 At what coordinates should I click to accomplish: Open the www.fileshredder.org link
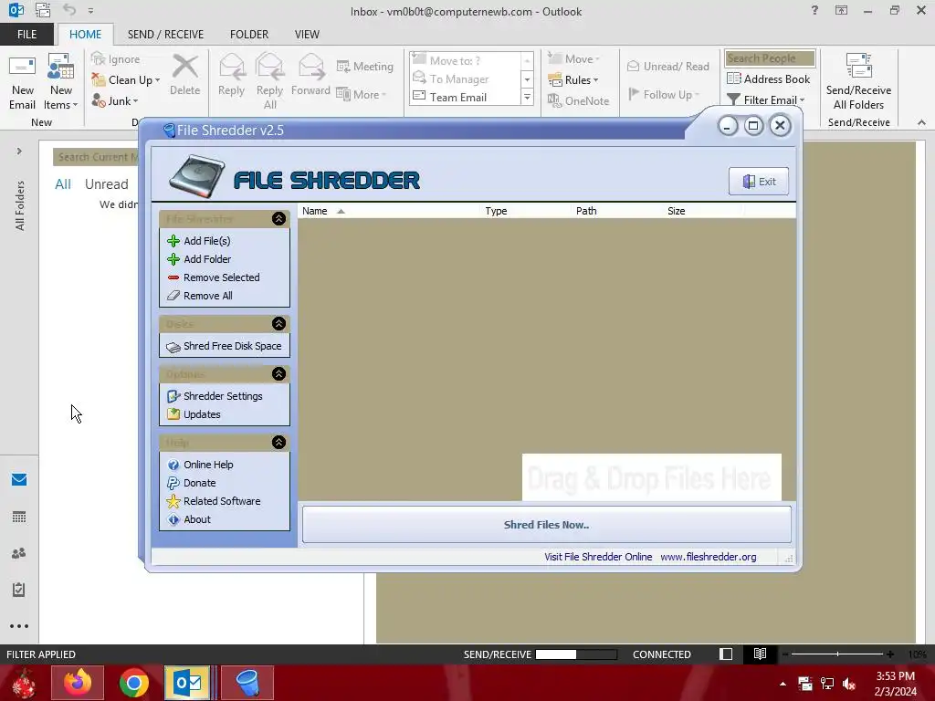coord(709,557)
